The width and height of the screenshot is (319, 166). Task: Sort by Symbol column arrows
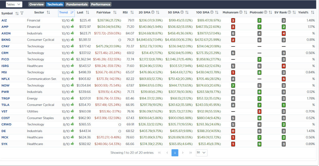pyautogui.click(x=17, y=13)
